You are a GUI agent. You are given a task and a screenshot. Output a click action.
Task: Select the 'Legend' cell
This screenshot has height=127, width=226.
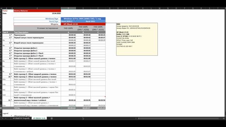[6, 113]
